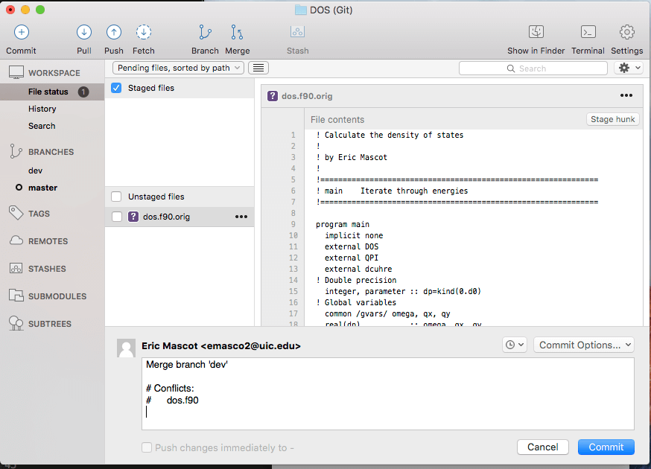Click the DOS (Git) folder icon in title bar
The height and width of the screenshot is (469, 651).
pos(301,10)
